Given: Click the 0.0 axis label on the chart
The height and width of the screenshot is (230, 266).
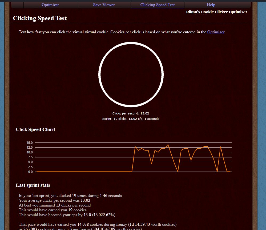Looking at the screenshot, I should [x=31, y=172].
